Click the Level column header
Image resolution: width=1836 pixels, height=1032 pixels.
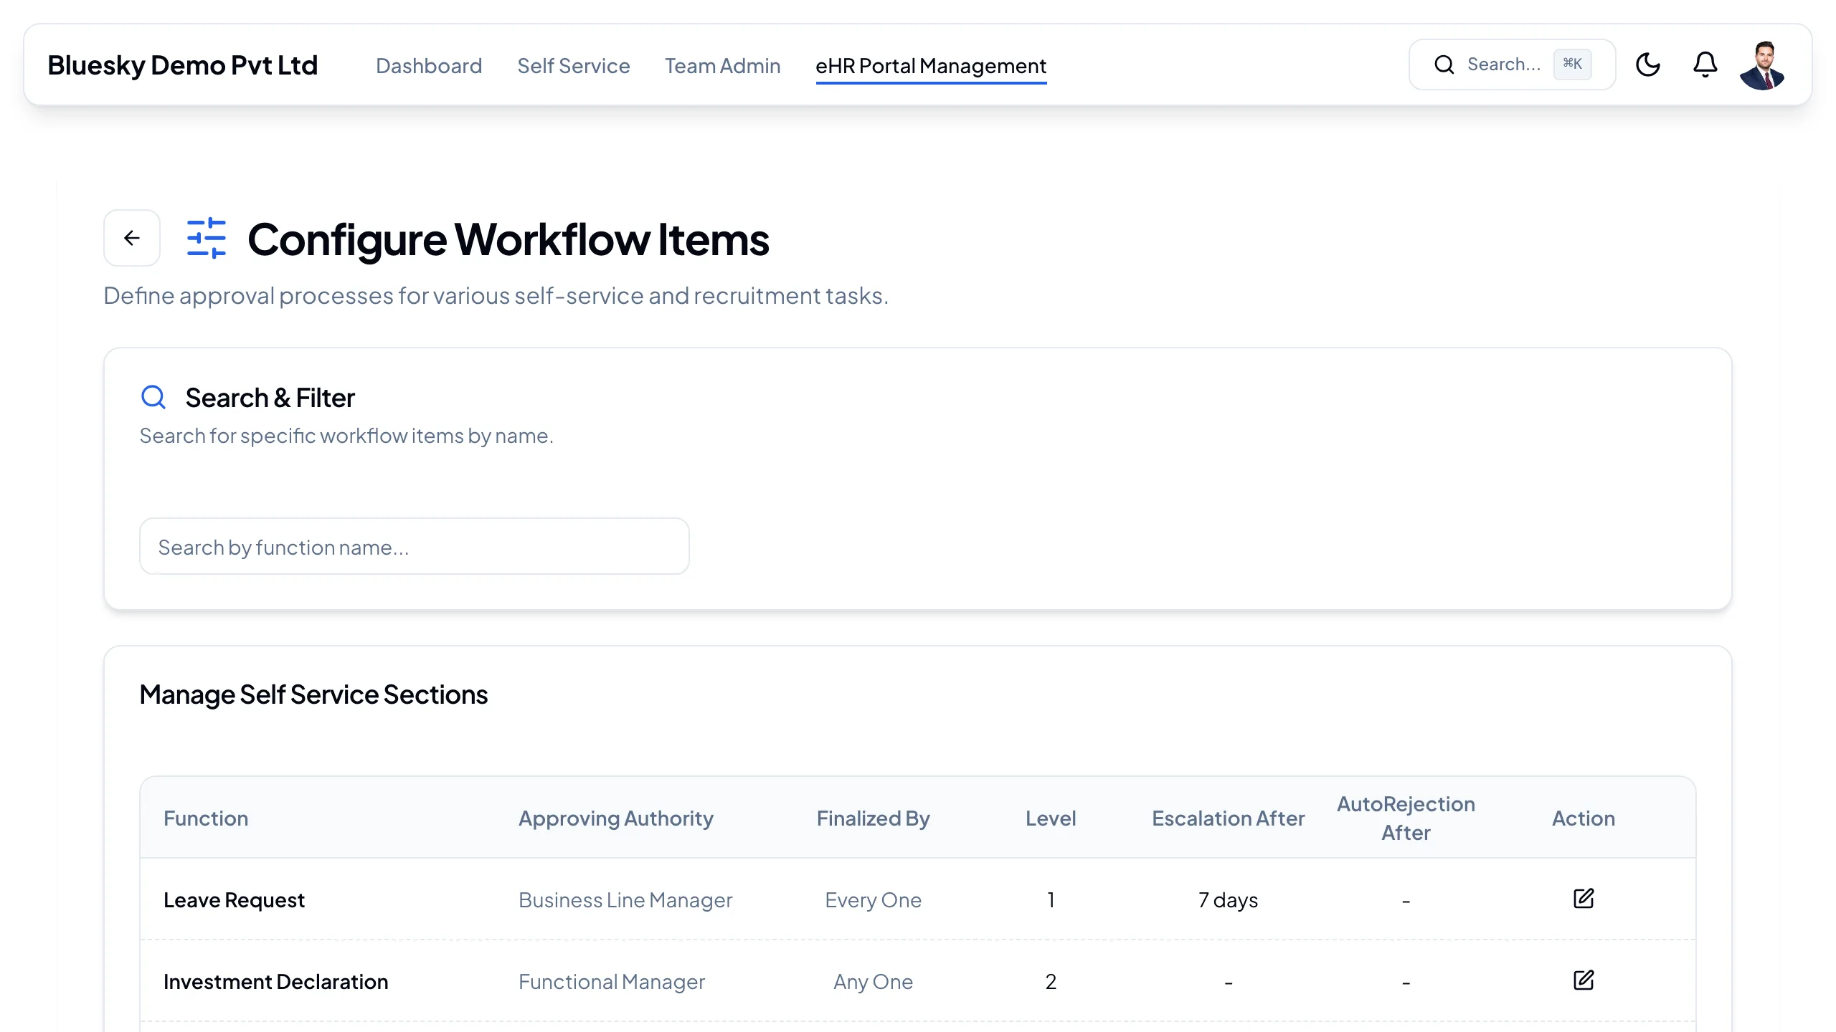point(1051,818)
